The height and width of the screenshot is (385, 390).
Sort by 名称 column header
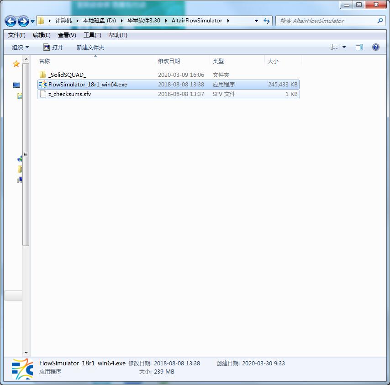pyautogui.click(x=44, y=61)
